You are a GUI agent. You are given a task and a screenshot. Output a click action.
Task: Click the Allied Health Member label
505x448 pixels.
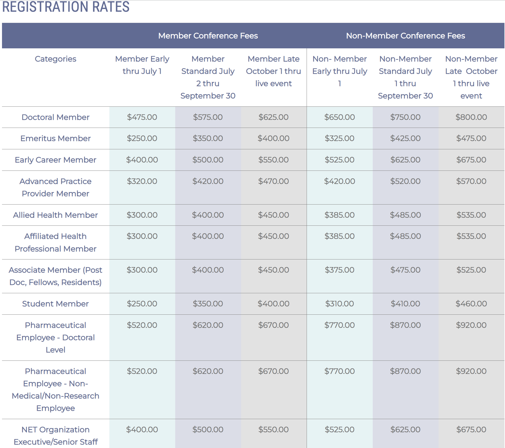click(x=56, y=215)
